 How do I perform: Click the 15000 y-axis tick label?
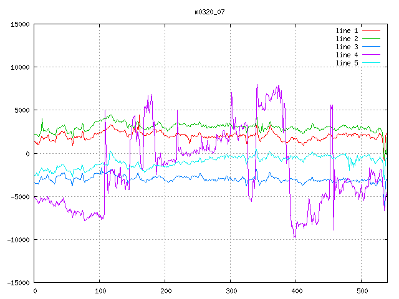click(x=20, y=24)
